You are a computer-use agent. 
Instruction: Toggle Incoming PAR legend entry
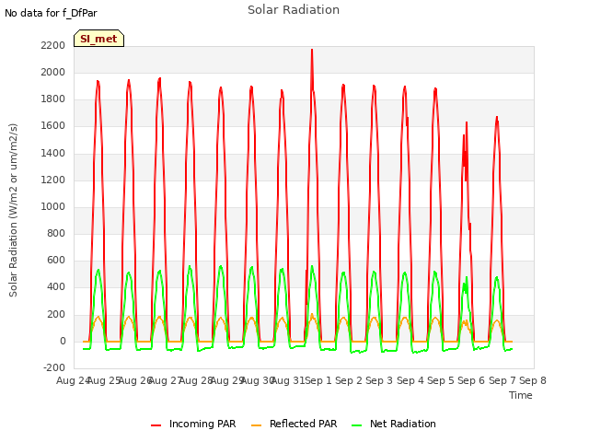tap(193, 424)
